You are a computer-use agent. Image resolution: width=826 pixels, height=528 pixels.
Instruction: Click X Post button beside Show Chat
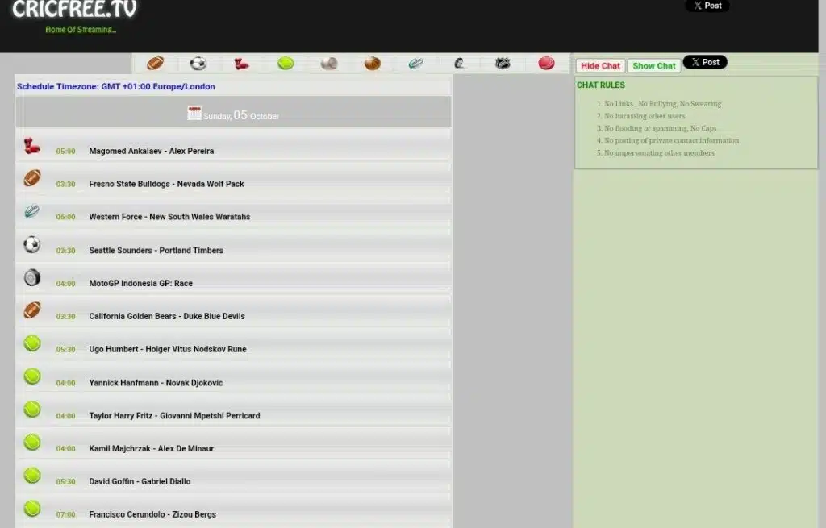click(705, 62)
